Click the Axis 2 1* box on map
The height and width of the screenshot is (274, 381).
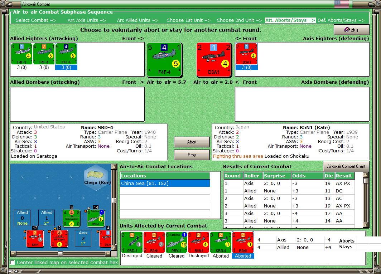(x=83, y=238)
